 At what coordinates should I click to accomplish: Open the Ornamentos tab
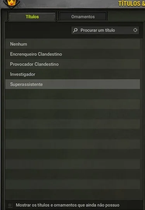coord(83,17)
